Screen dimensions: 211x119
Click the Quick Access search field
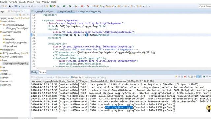click(x=205, y=6)
